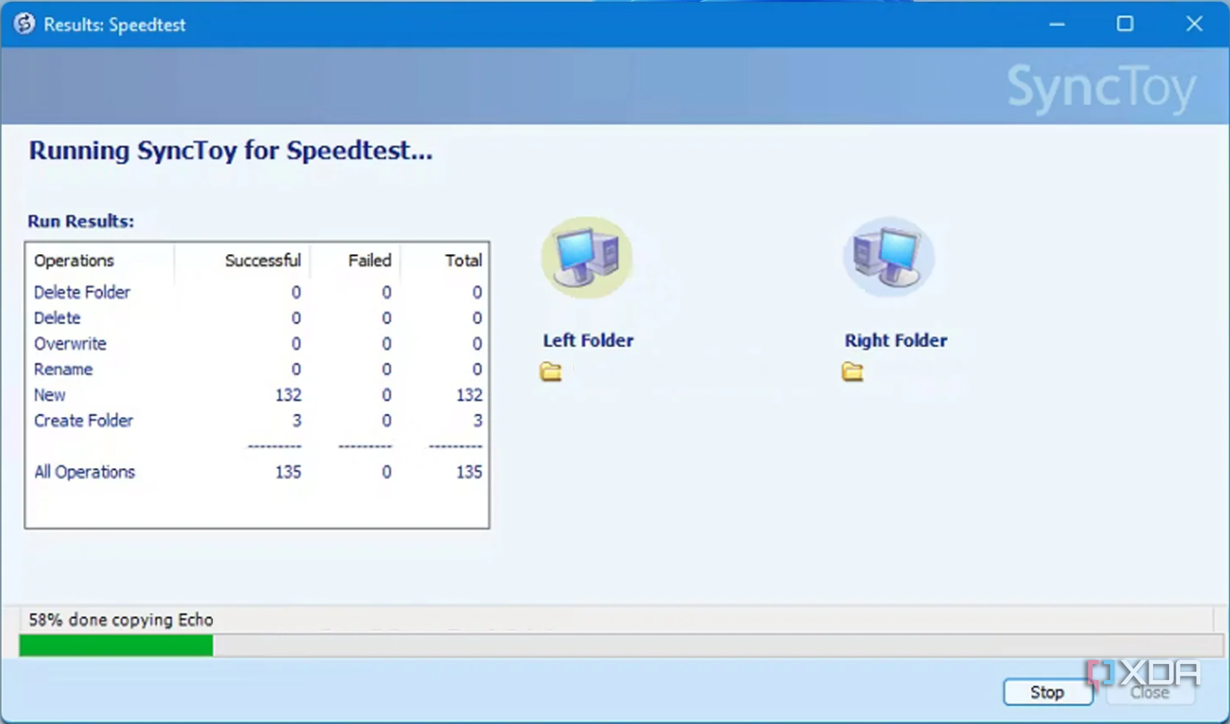Select the New operations row
Viewport: 1230px width, 724px height.
(x=49, y=395)
